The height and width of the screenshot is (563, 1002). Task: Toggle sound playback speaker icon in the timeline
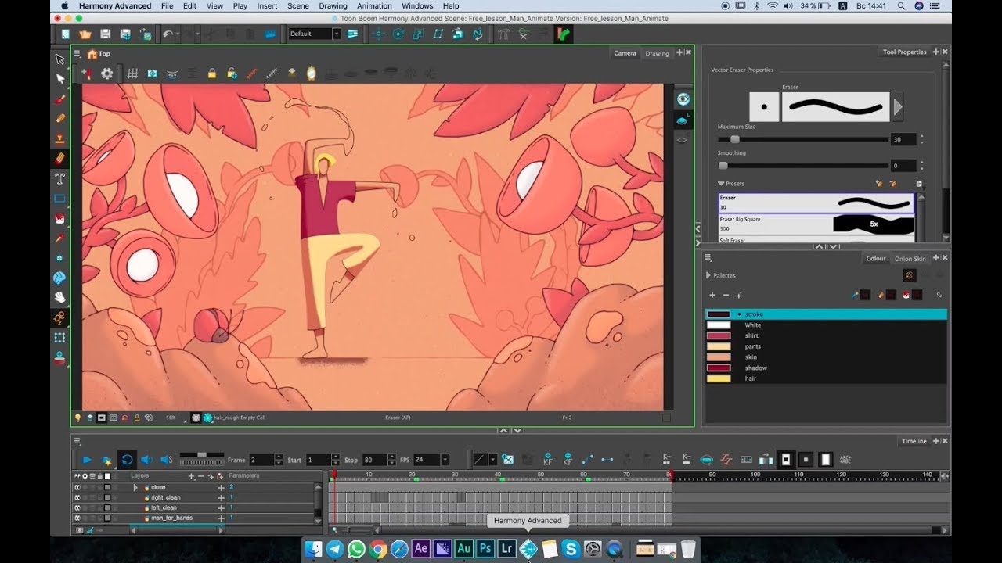[146, 460]
